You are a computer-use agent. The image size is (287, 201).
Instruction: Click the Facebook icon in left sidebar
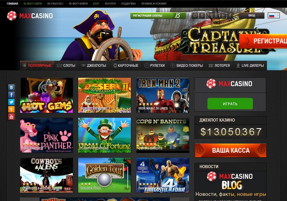[11, 95]
